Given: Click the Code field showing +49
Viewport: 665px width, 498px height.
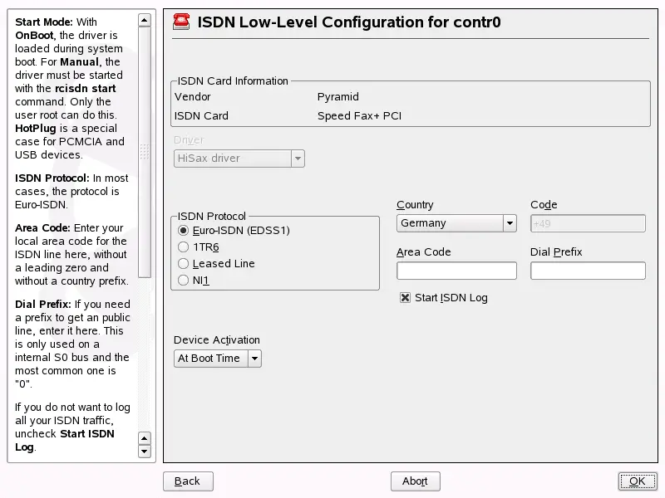Looking at the screenshot, I should pyautogui.click(x=588, y=223).
